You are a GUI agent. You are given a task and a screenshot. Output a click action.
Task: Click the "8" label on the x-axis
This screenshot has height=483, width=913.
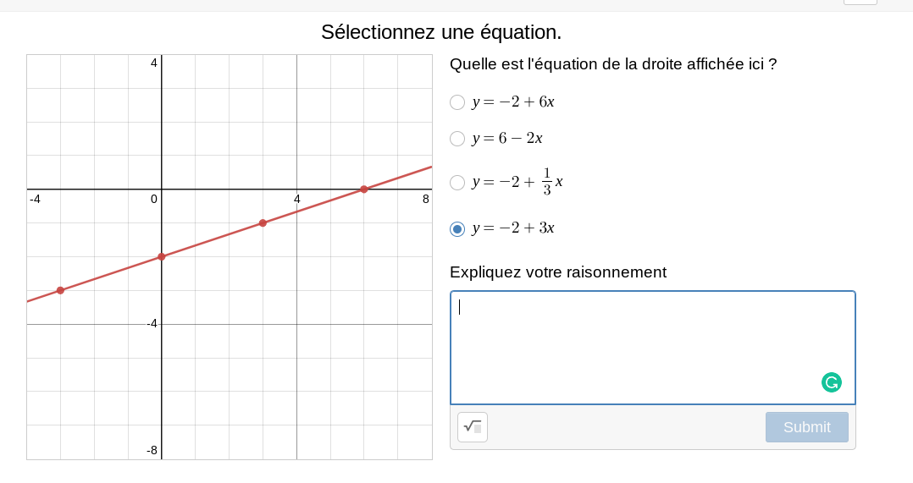click(426, 200)
